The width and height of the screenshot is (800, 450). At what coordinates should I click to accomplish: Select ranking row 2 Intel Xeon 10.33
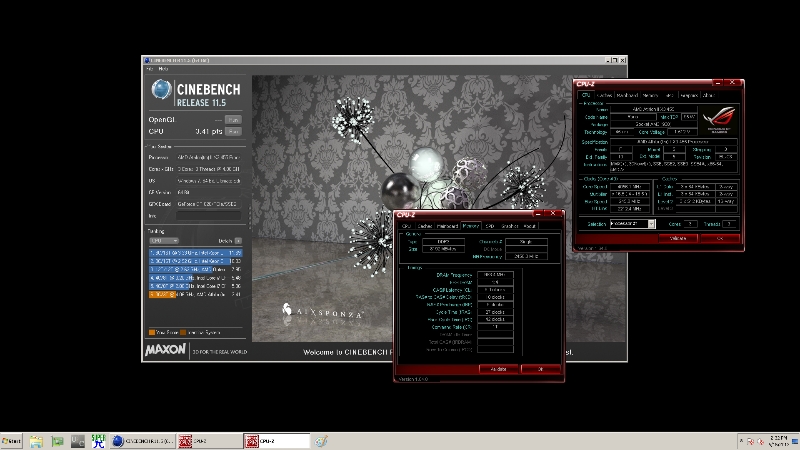[x=195, y=261]
